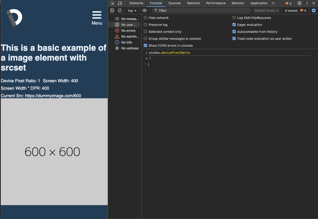Click the clear console icon
The height and width of the screenshot is (219, 318).
pos(120,10)
